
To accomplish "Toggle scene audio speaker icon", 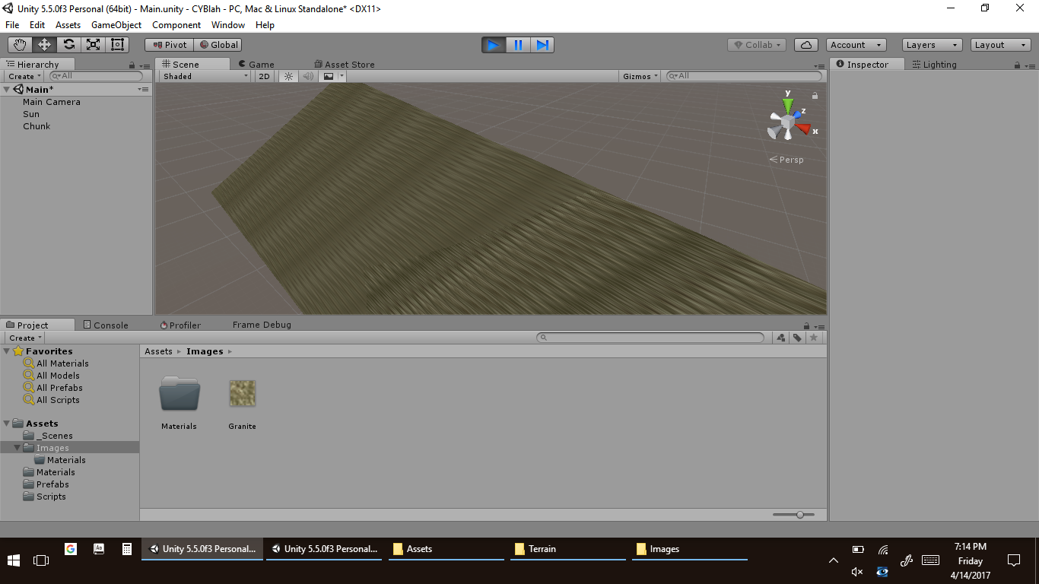I will pos(308,76).
